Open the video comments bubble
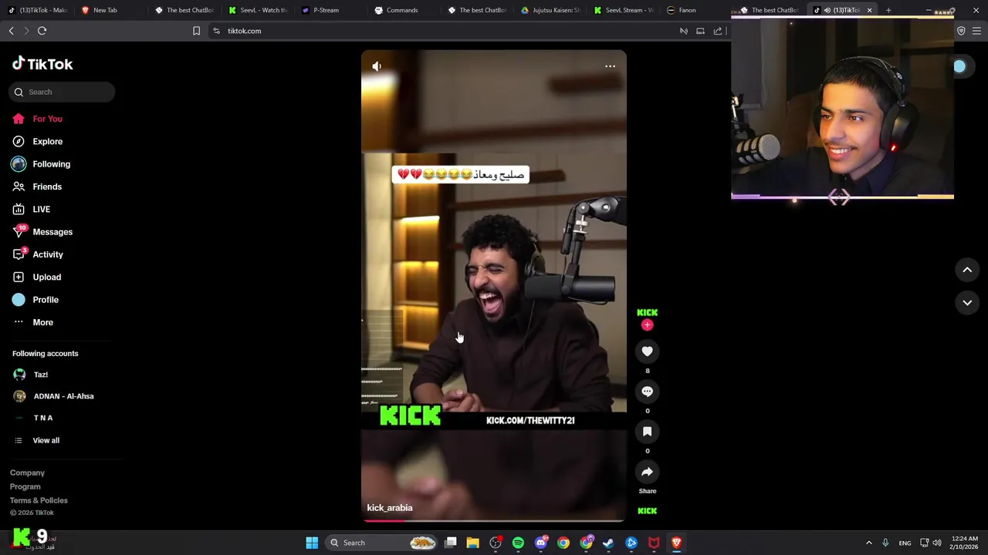This screenshot has width=988, height=555. [x=647, y=392]
